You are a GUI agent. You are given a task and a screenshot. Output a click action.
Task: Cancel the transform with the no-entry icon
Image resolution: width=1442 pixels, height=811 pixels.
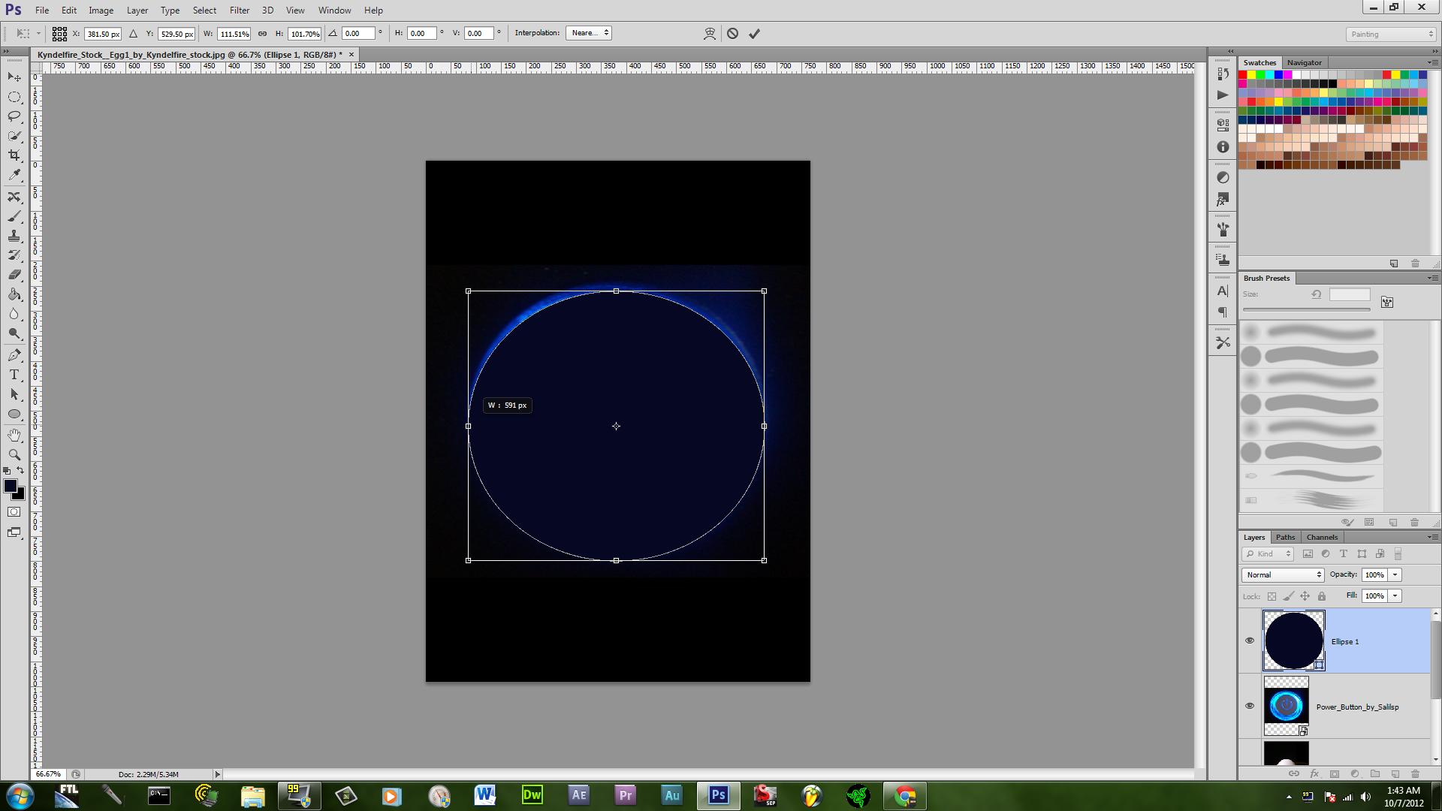coord(732,34)
